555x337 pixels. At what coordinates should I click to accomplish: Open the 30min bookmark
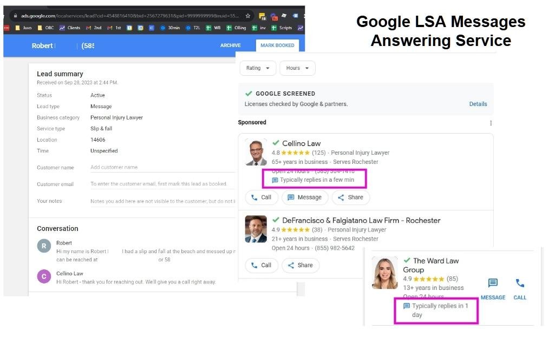click(x=170, y=28)
